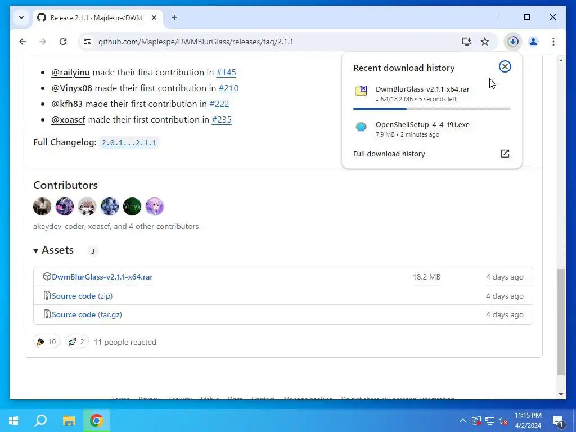Open the @Vinyx08 profile link

71,88
